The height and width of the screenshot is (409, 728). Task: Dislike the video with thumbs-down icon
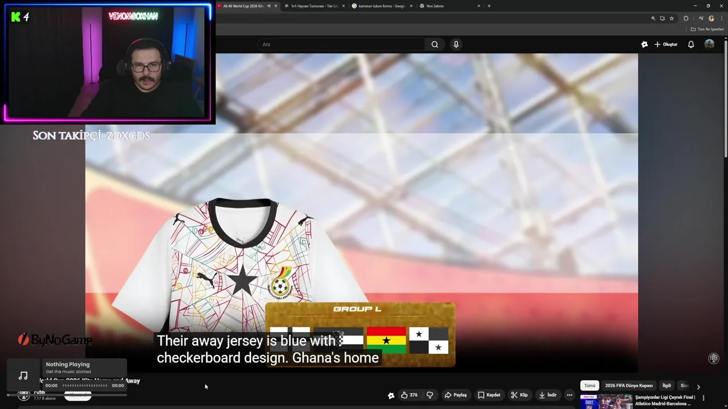(430, 395)
